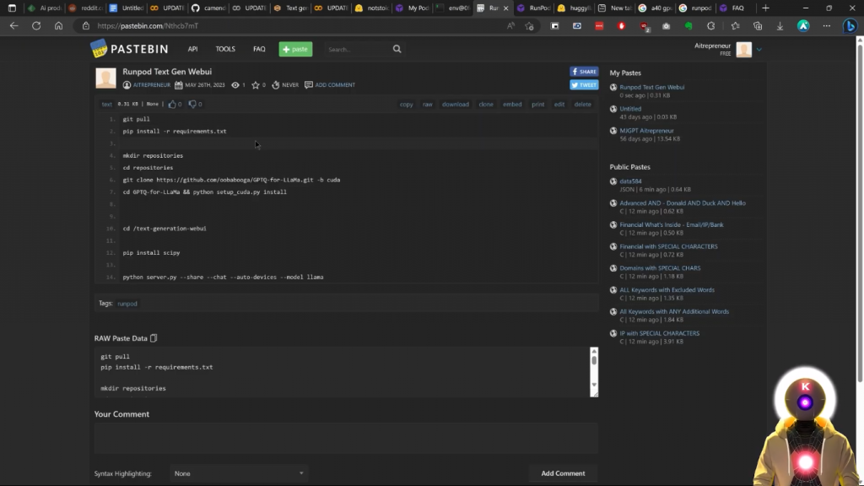
Task: Open MJGPT Aitrepreneur paste
Action: 646,131
